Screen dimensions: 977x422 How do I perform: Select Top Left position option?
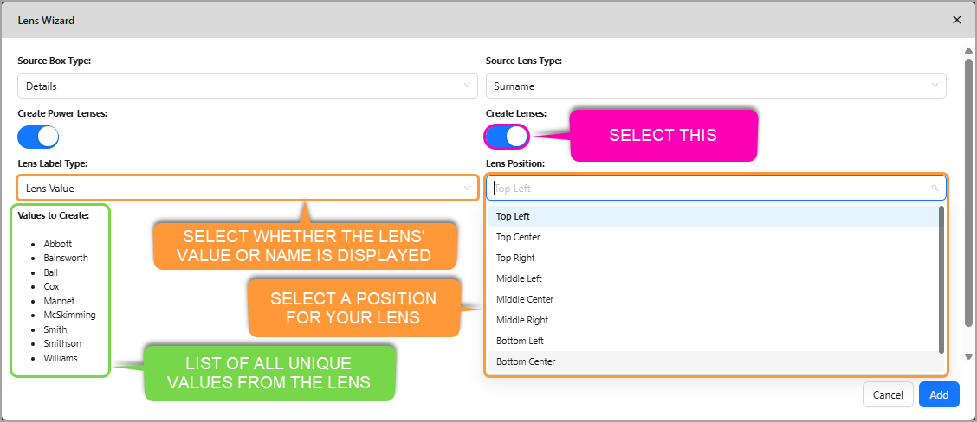[513, 216]
